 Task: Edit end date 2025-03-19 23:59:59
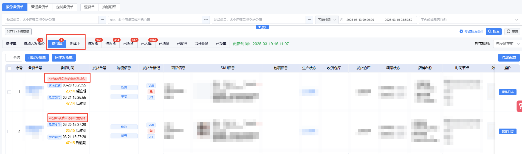[x=398, y=20]
